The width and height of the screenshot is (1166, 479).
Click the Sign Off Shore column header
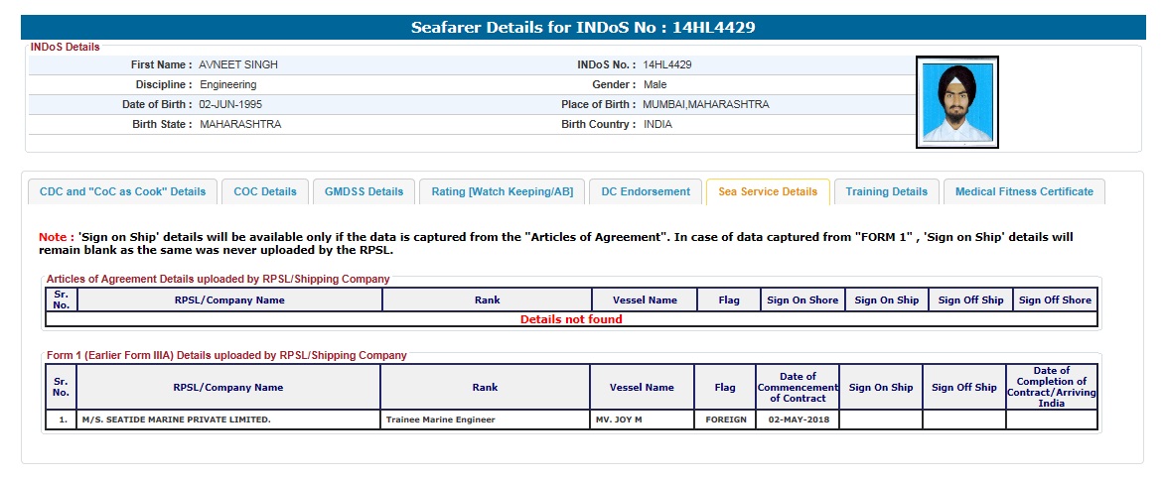click(x=1055, y=299)
